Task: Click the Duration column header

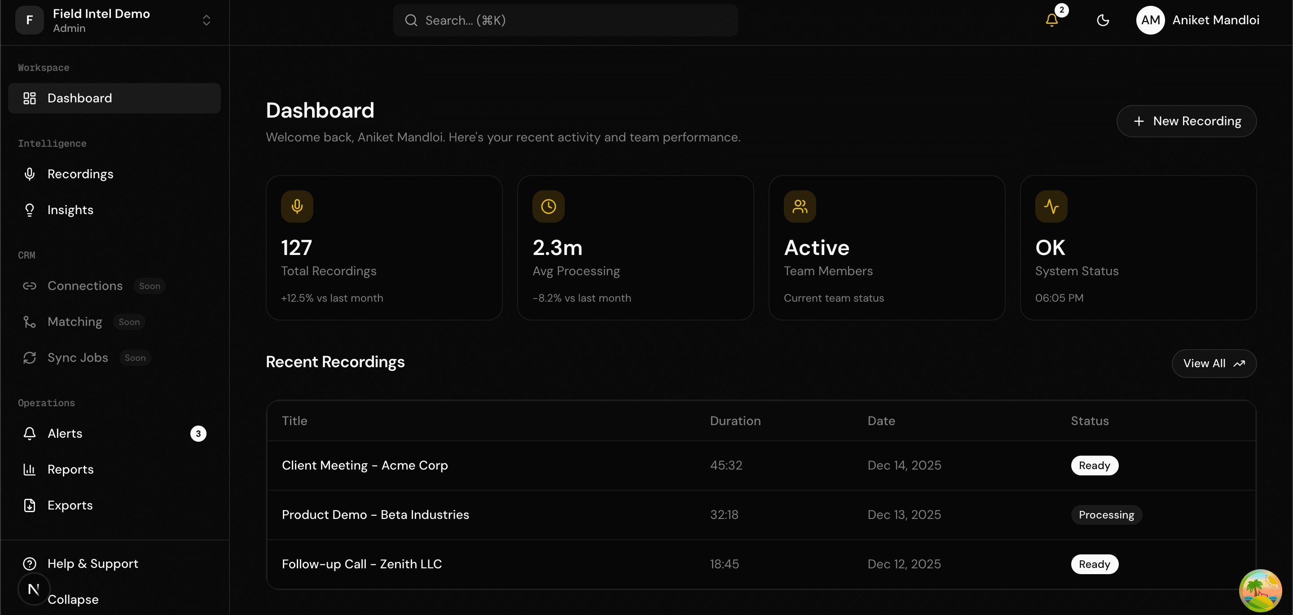Action: [735, 421]
